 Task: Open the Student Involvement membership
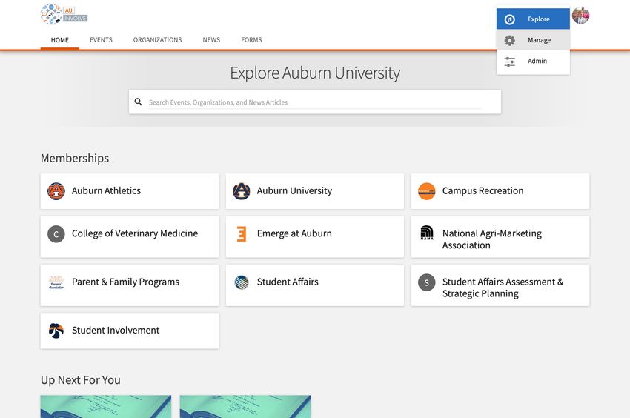[130, 331]
